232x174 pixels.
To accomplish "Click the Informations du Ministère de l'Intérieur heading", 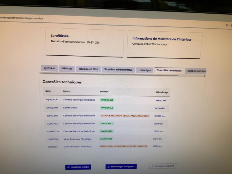I will [162, 39].
